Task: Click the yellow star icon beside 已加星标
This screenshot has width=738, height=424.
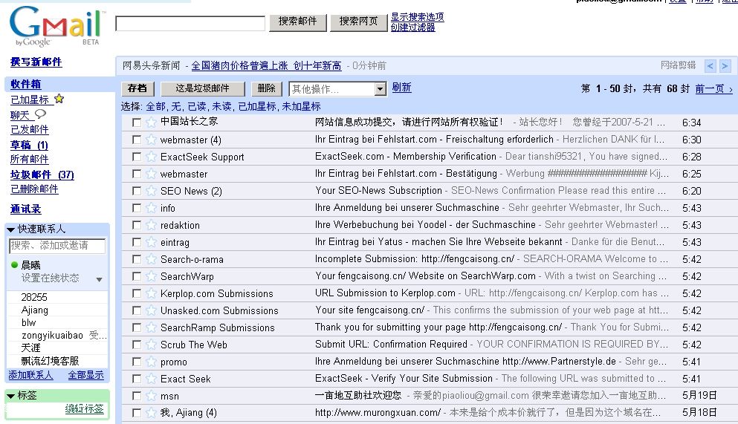Action: click(x=59, y=99)
